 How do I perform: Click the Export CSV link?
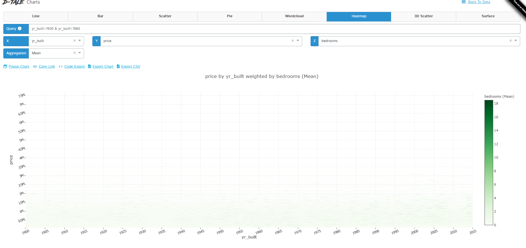pos(131,67)
